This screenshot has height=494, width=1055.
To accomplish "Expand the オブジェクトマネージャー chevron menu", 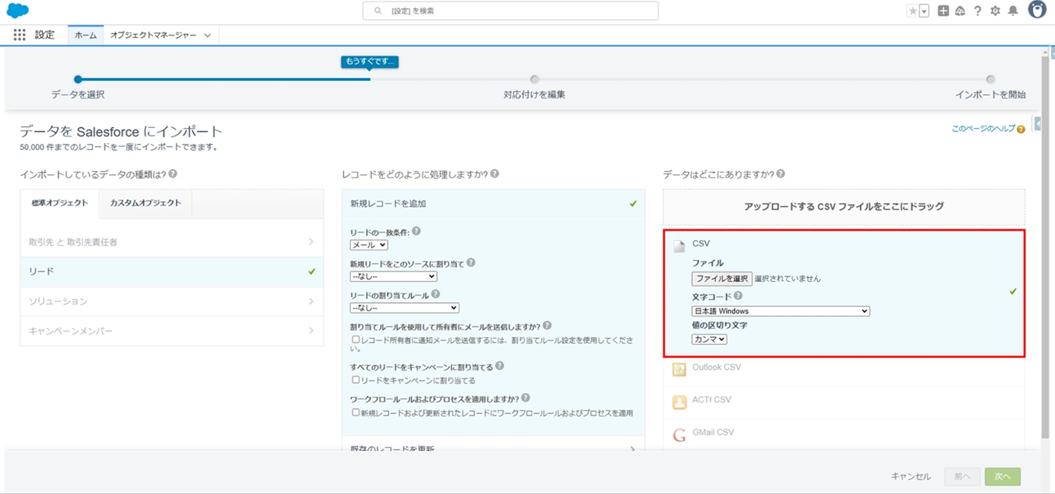I will point(208,35).
